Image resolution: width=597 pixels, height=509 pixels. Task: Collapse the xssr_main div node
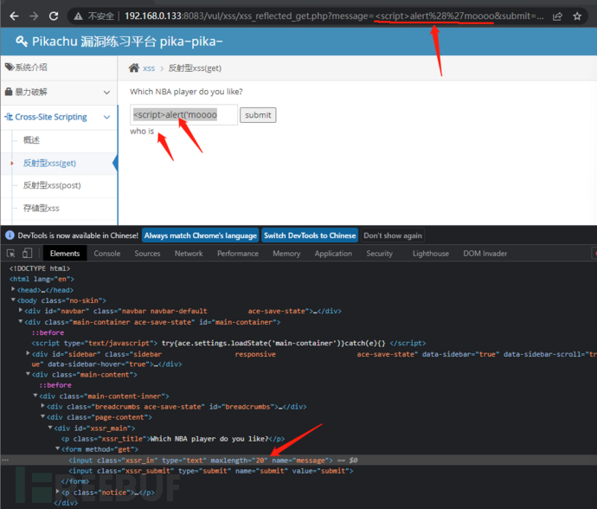click(x=50, y=428)
